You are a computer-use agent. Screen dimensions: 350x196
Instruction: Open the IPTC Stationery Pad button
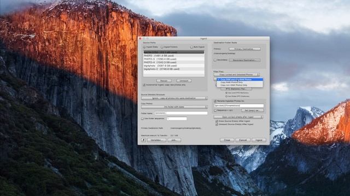[236, 89]
